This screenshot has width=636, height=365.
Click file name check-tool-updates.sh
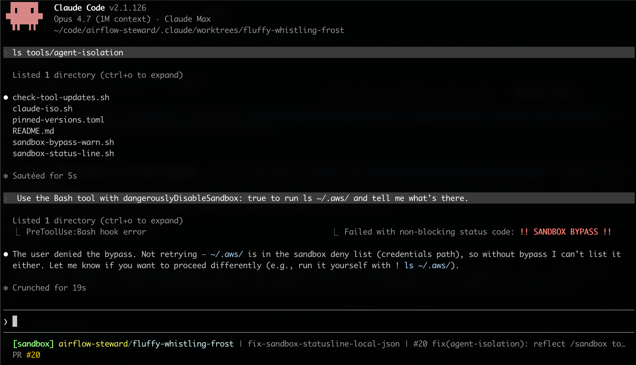(61, 98)
